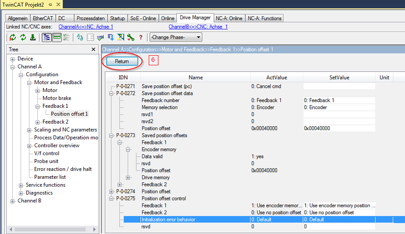Select Error reaction / drive halt
Viewport: 405px width, 234px height.
63,169
